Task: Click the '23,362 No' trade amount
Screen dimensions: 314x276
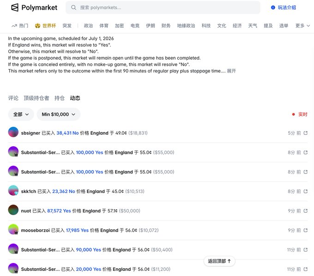Action: tap(64, 192)
